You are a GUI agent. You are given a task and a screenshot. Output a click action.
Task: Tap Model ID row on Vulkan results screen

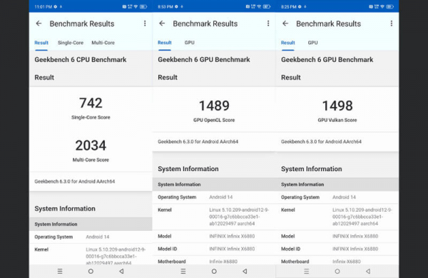pos(337,249)
